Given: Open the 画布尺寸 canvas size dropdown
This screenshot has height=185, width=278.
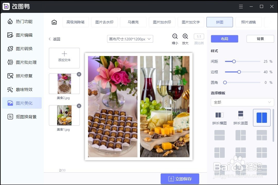Looking at the screenshot, I should pos(130,39).
